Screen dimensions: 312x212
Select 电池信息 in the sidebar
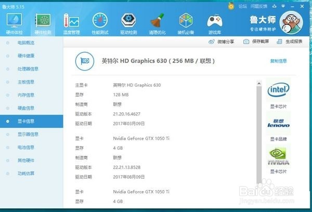31,148
